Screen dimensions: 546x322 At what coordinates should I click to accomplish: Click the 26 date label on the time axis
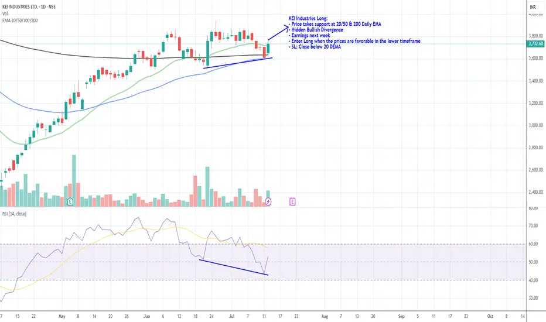pos(127,316)
